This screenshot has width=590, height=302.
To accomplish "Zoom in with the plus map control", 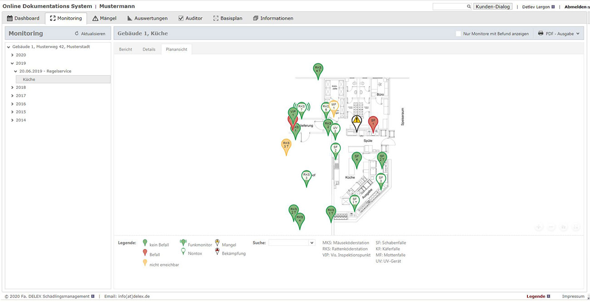I will coord(539,227).
